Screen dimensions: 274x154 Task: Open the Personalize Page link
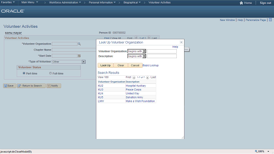[256, 20]
